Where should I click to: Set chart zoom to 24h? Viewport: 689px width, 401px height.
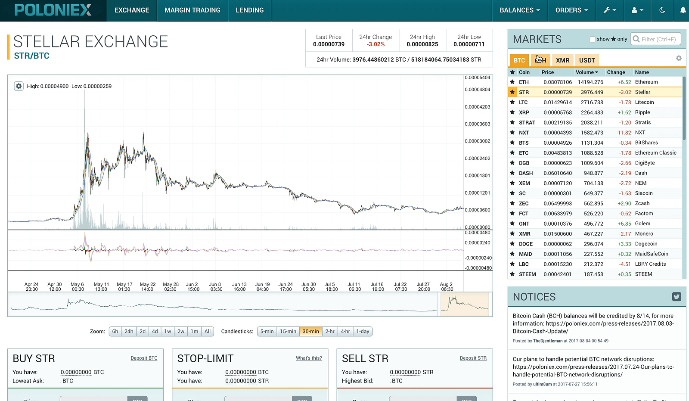coord(129,331)
